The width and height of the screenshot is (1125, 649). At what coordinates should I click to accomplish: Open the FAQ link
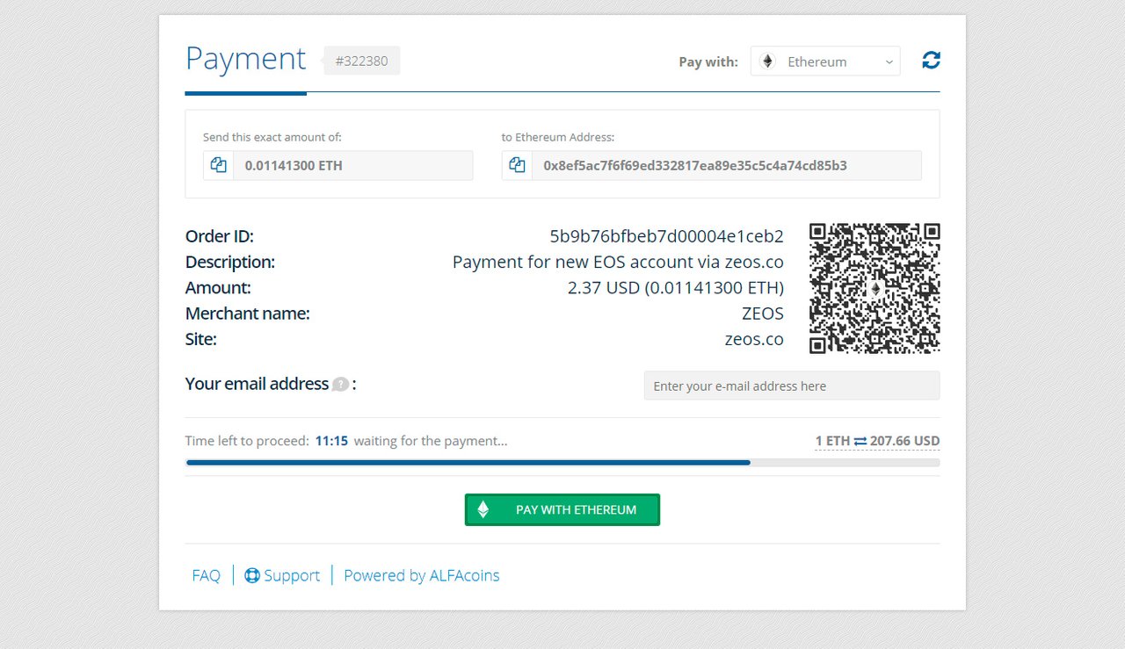coord(206,576)
